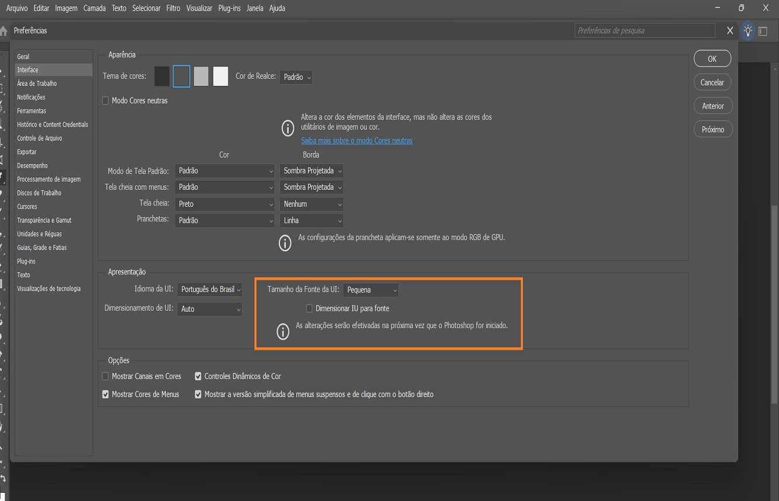Enable Modo Cores neutras

pos(106,100)
